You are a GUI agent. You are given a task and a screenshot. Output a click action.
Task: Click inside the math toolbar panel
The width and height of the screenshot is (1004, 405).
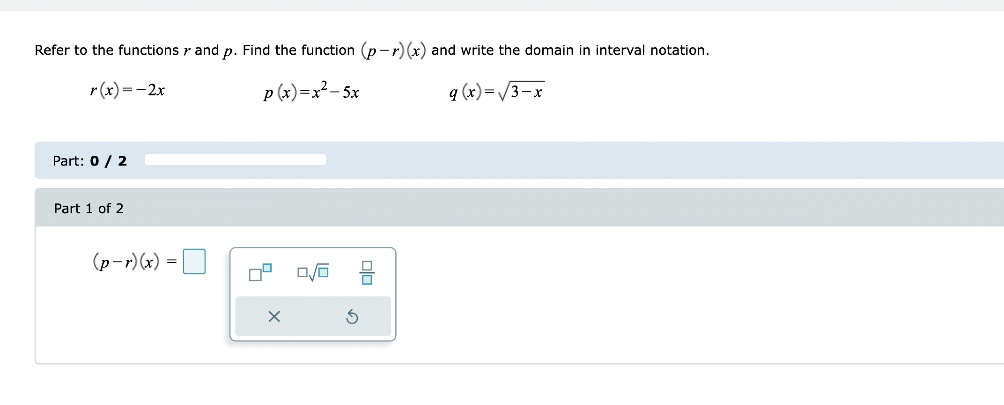coord(313,292)
